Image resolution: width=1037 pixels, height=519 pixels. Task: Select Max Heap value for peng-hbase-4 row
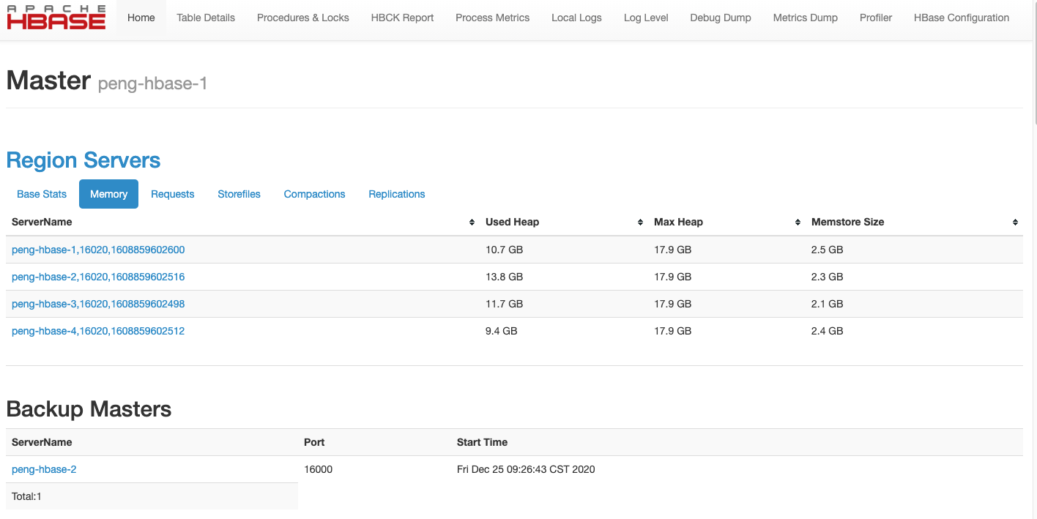[672, 331]
